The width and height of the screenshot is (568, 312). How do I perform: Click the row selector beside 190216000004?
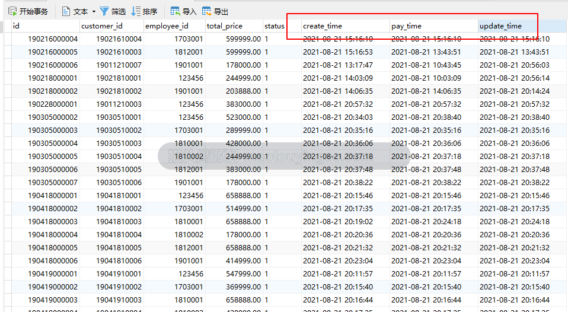point(8,39)
